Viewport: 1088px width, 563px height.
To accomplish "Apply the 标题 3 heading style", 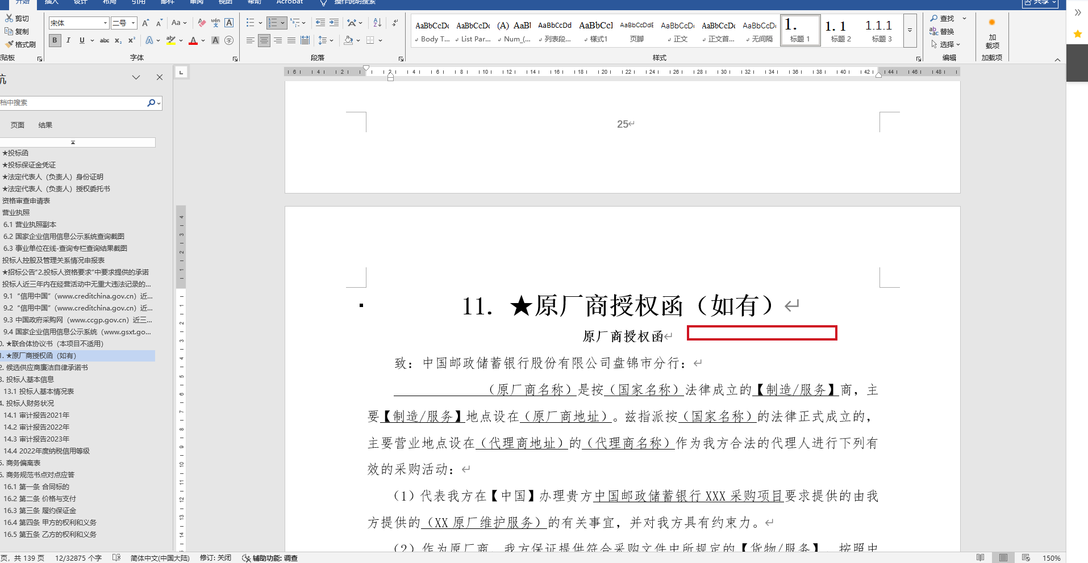I will coord(882,30).
